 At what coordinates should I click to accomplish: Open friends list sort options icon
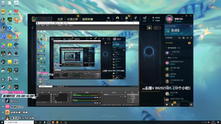click(x=188, y=38)
